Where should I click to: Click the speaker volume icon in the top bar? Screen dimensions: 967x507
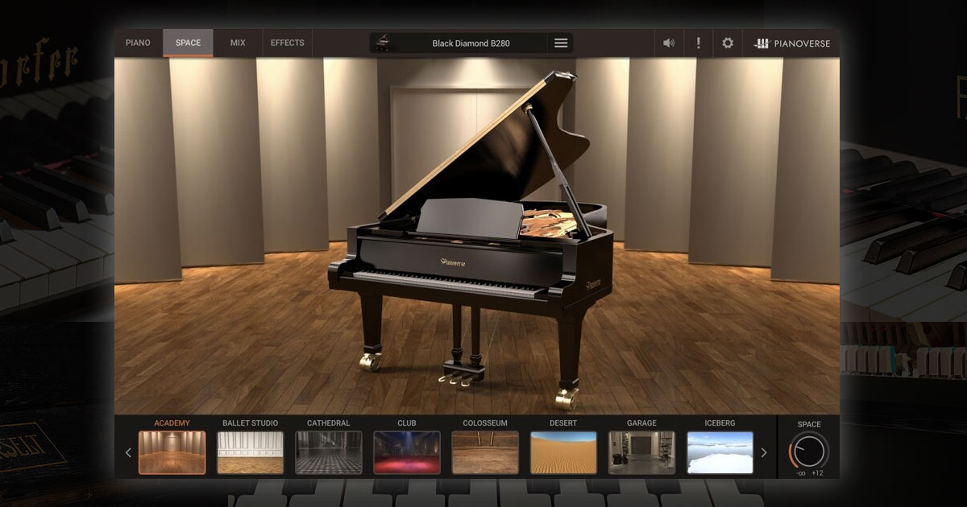click(x=668, y=43)
